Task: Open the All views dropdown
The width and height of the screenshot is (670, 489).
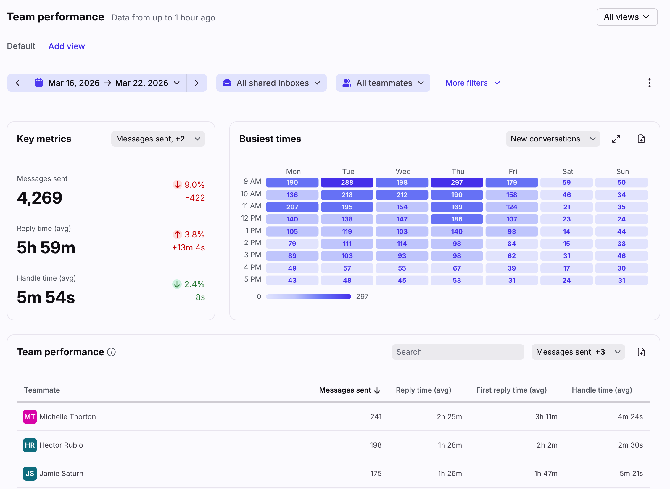Action: (x=627, y=17)
